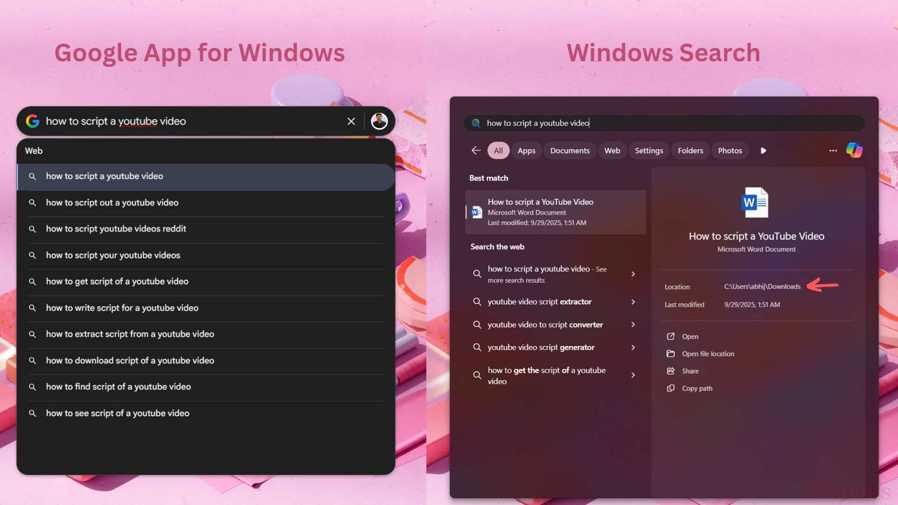Click the large Word document icon in preview pane

click(x=755, y=202)
